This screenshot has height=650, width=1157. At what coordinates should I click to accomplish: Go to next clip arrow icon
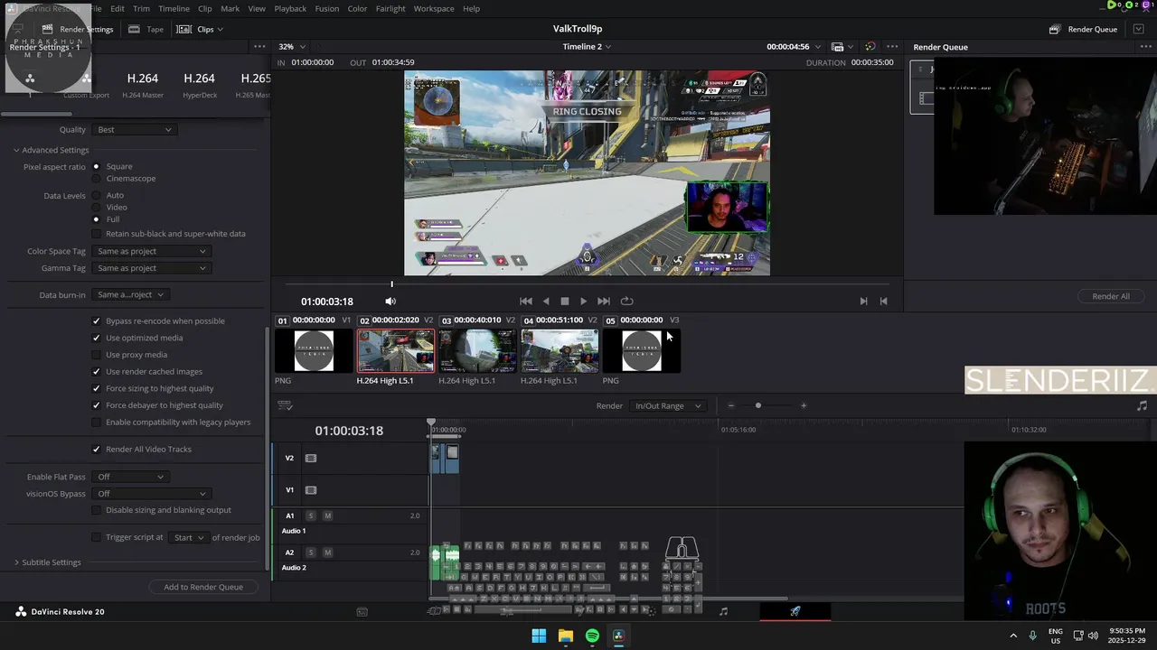coord(863,302)
